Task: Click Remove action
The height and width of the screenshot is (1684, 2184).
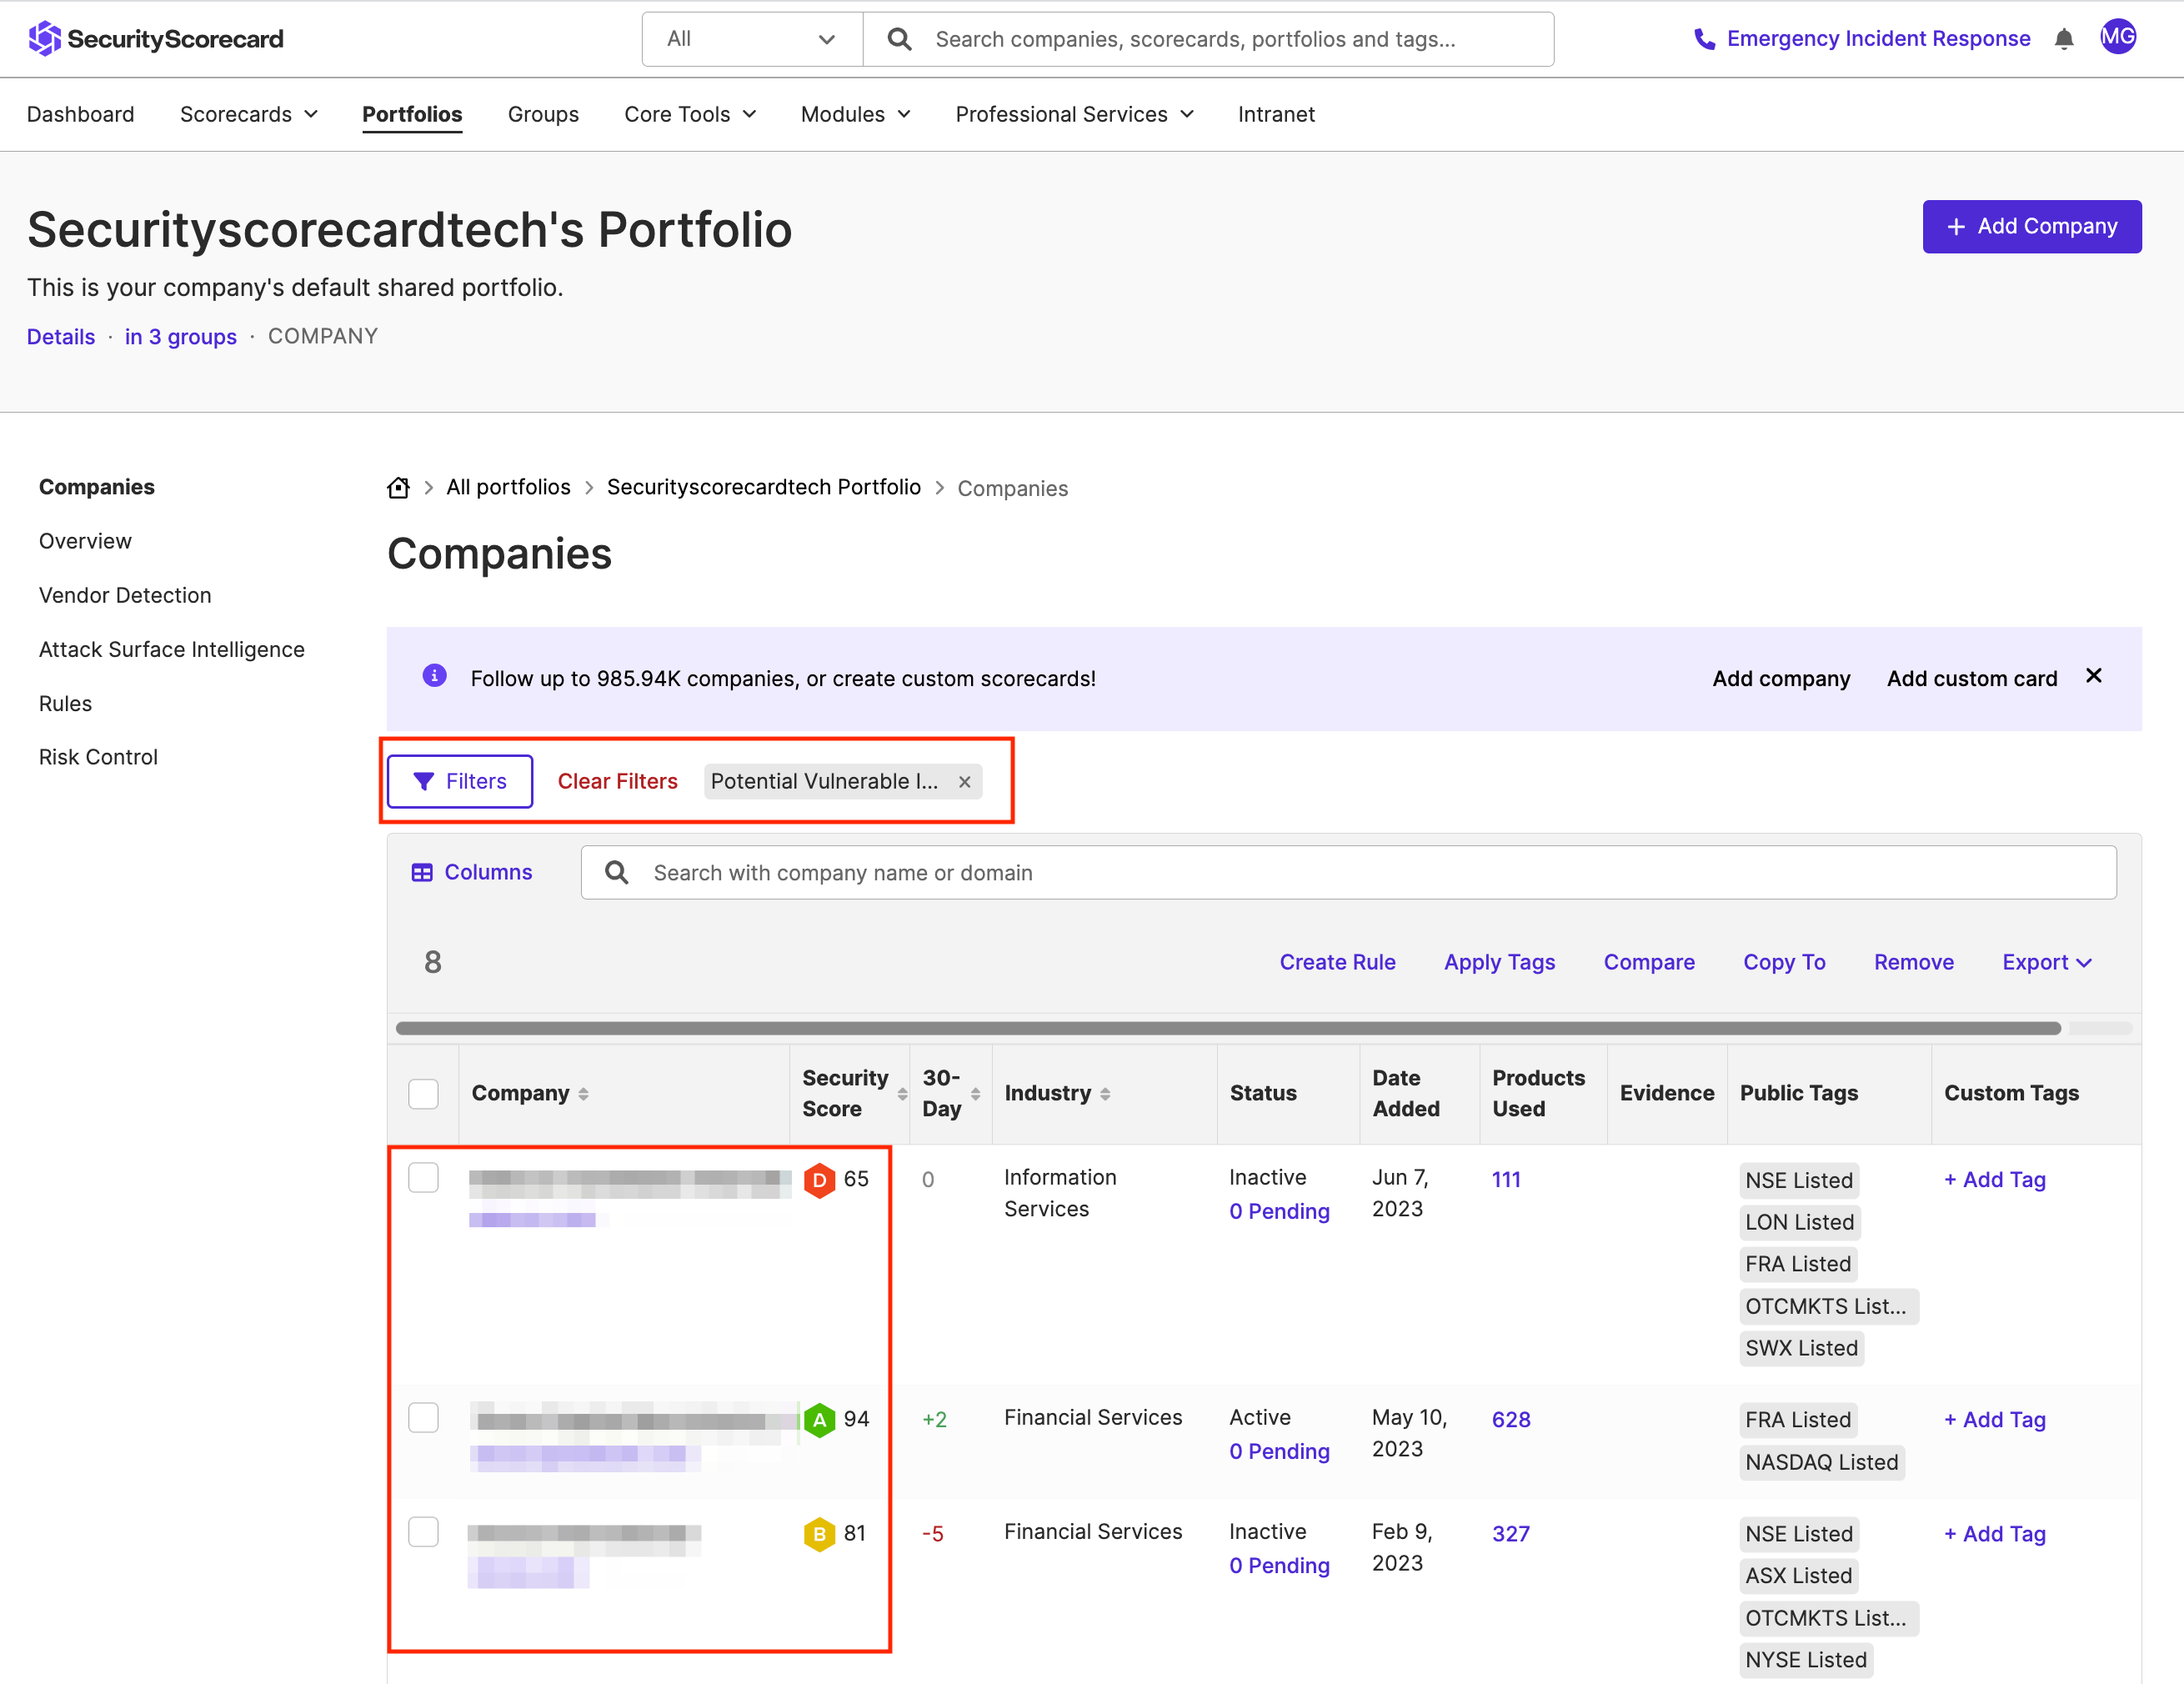Action: (x=1914, y=962)
